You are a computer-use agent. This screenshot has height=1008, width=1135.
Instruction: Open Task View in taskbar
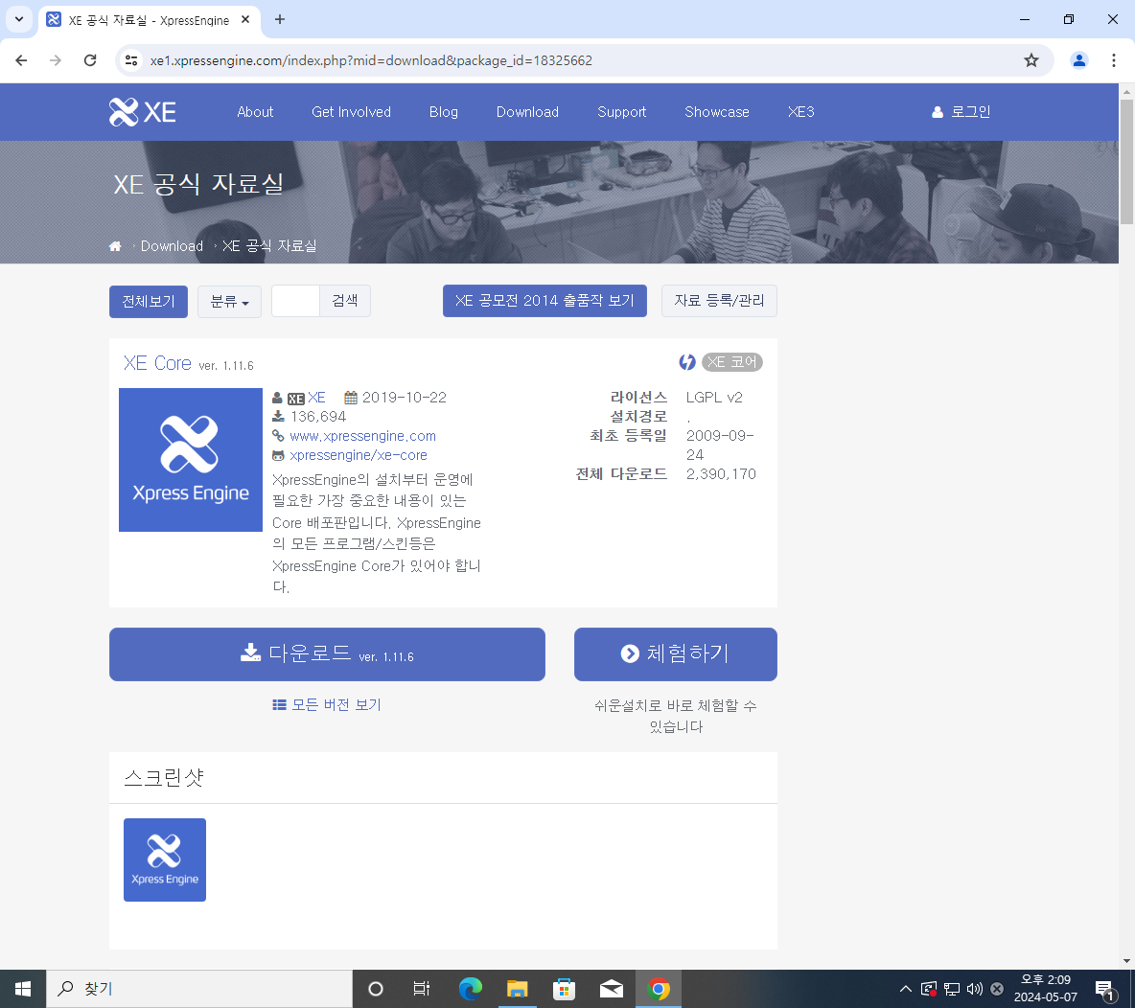click(421, 989)
